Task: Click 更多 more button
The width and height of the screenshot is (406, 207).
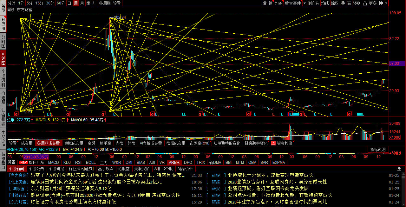Action: [373, 3]
